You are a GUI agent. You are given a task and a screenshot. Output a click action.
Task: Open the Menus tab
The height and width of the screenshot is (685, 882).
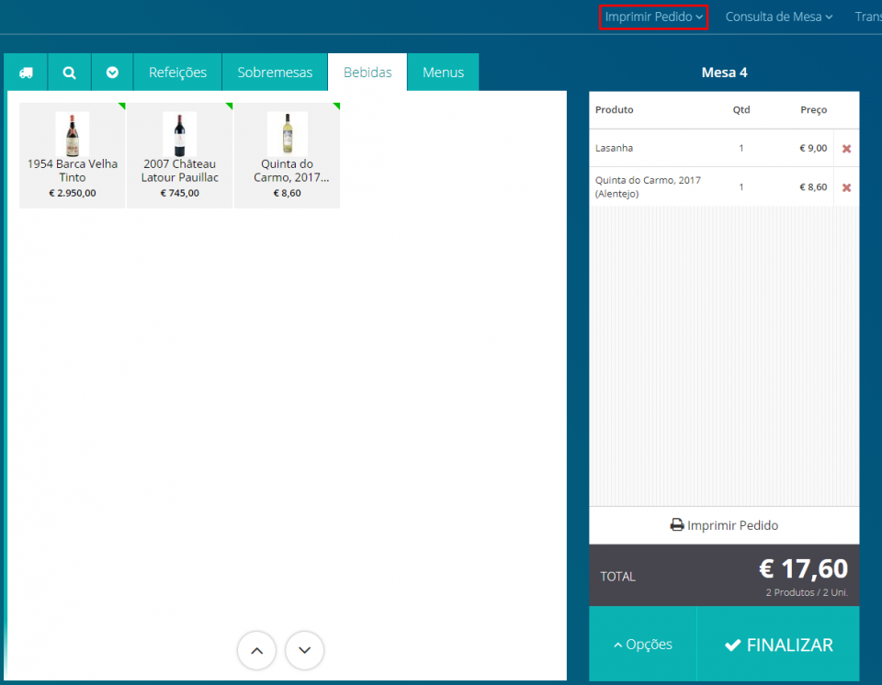(x=443, y=73)
